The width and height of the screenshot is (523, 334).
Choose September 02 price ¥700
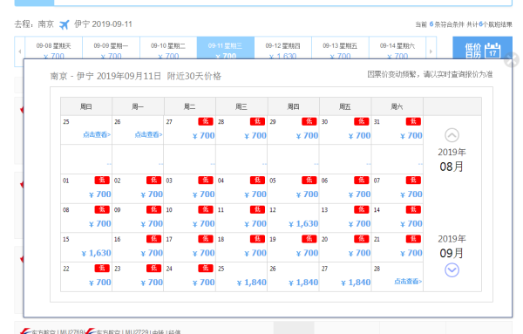pos(152,194)
